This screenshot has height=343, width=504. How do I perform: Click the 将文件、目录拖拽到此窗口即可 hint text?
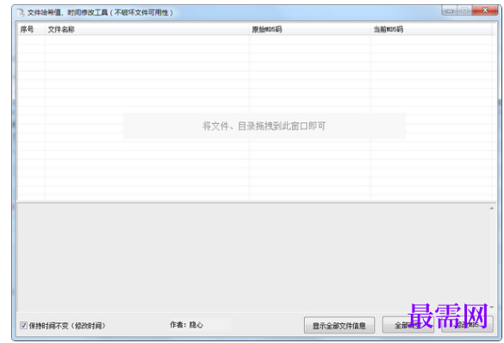(x=264, y=126)
